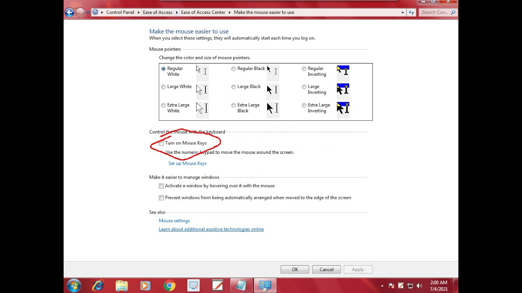
Task: Launch Google Chrome from the taskbar
Action: click(170, 286)
